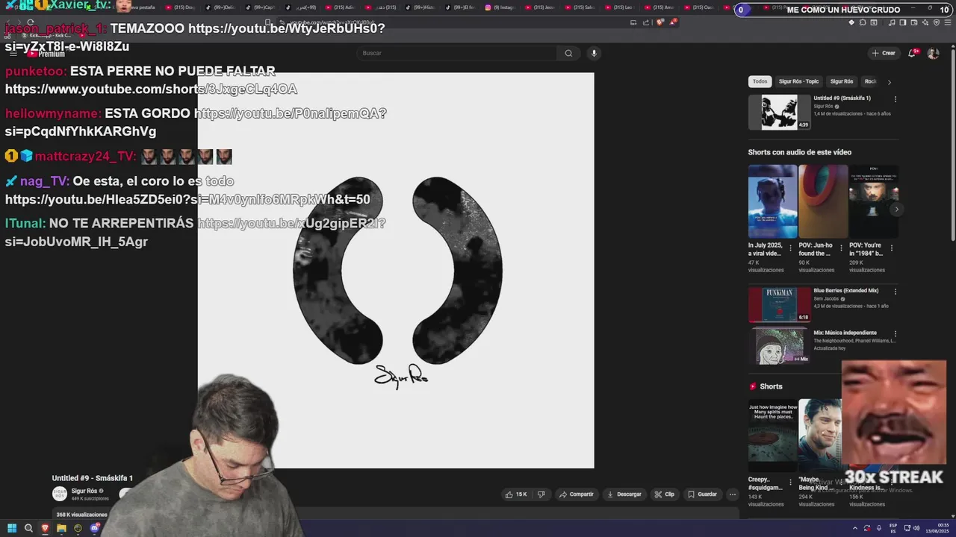Viewport: 956px width, 537px height.
Task: Open the ESP ES language indicator
Action: [893, 528]
